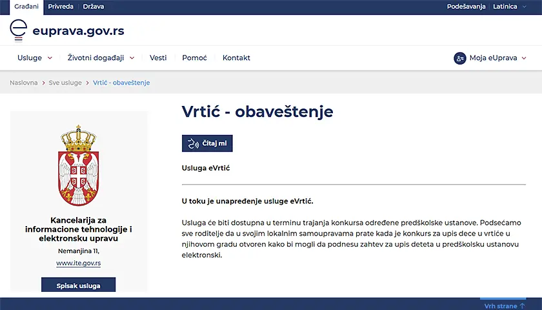Click the Vrtić - obaveštenje heading
The image size is (542, 310).
coord(257,111)
